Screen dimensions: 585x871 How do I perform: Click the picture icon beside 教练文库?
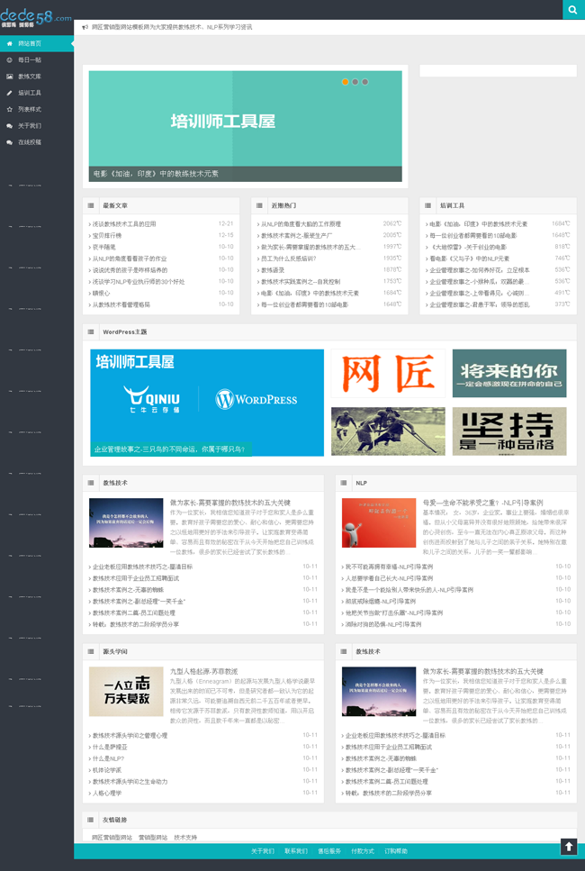pos(9,77)
